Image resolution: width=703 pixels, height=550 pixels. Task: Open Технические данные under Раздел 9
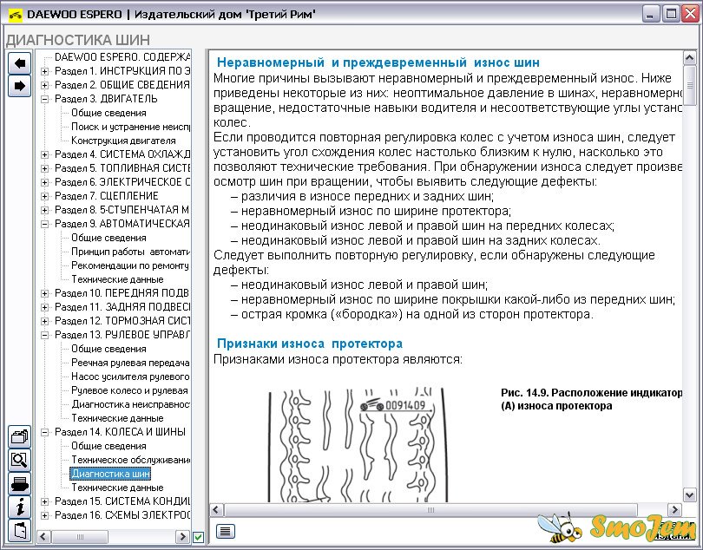click(x=117, y=279)
